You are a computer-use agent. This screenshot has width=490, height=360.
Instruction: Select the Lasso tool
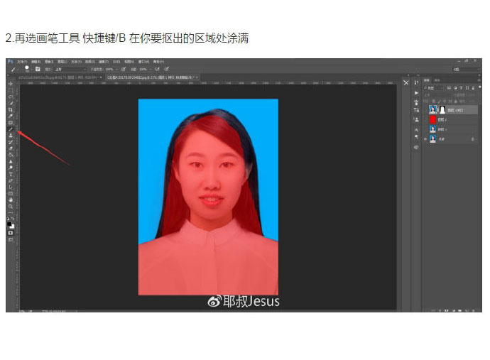coord(11,97)
